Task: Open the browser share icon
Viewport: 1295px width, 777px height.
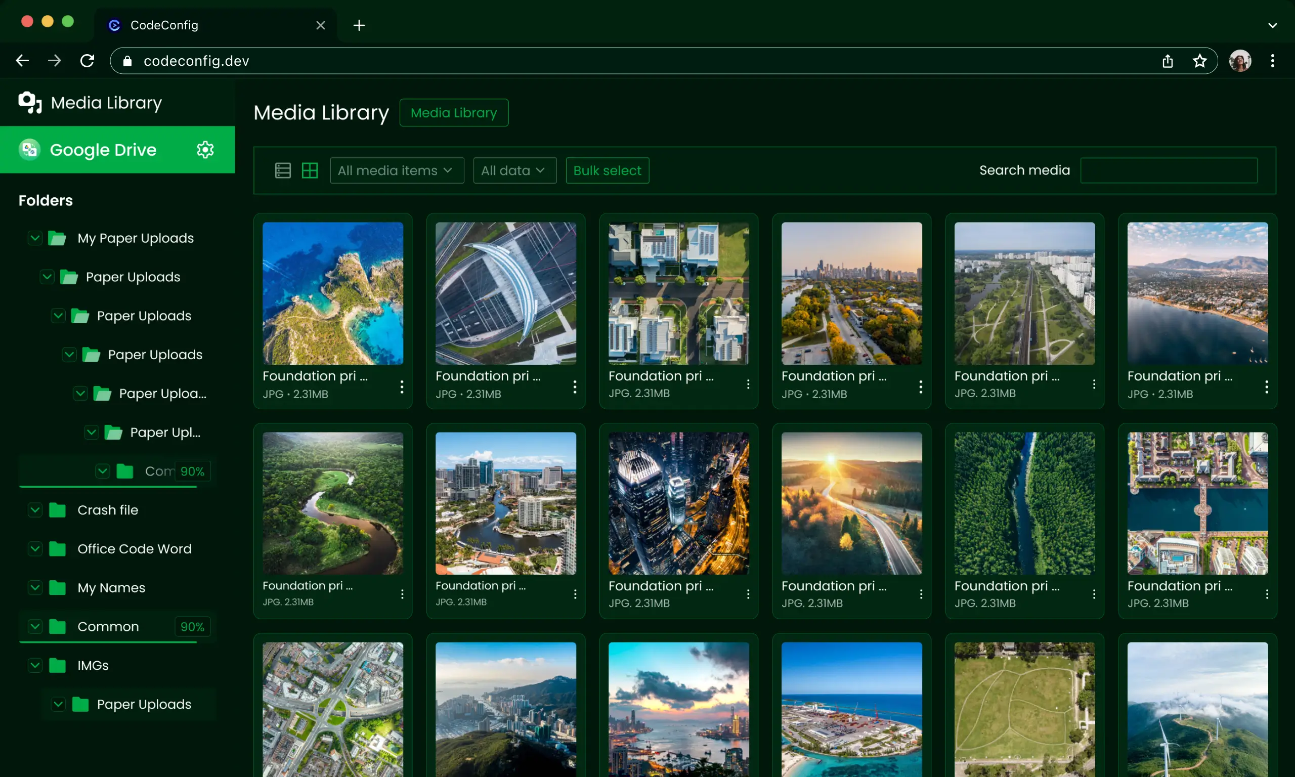Action: (x=1168, y=61)
